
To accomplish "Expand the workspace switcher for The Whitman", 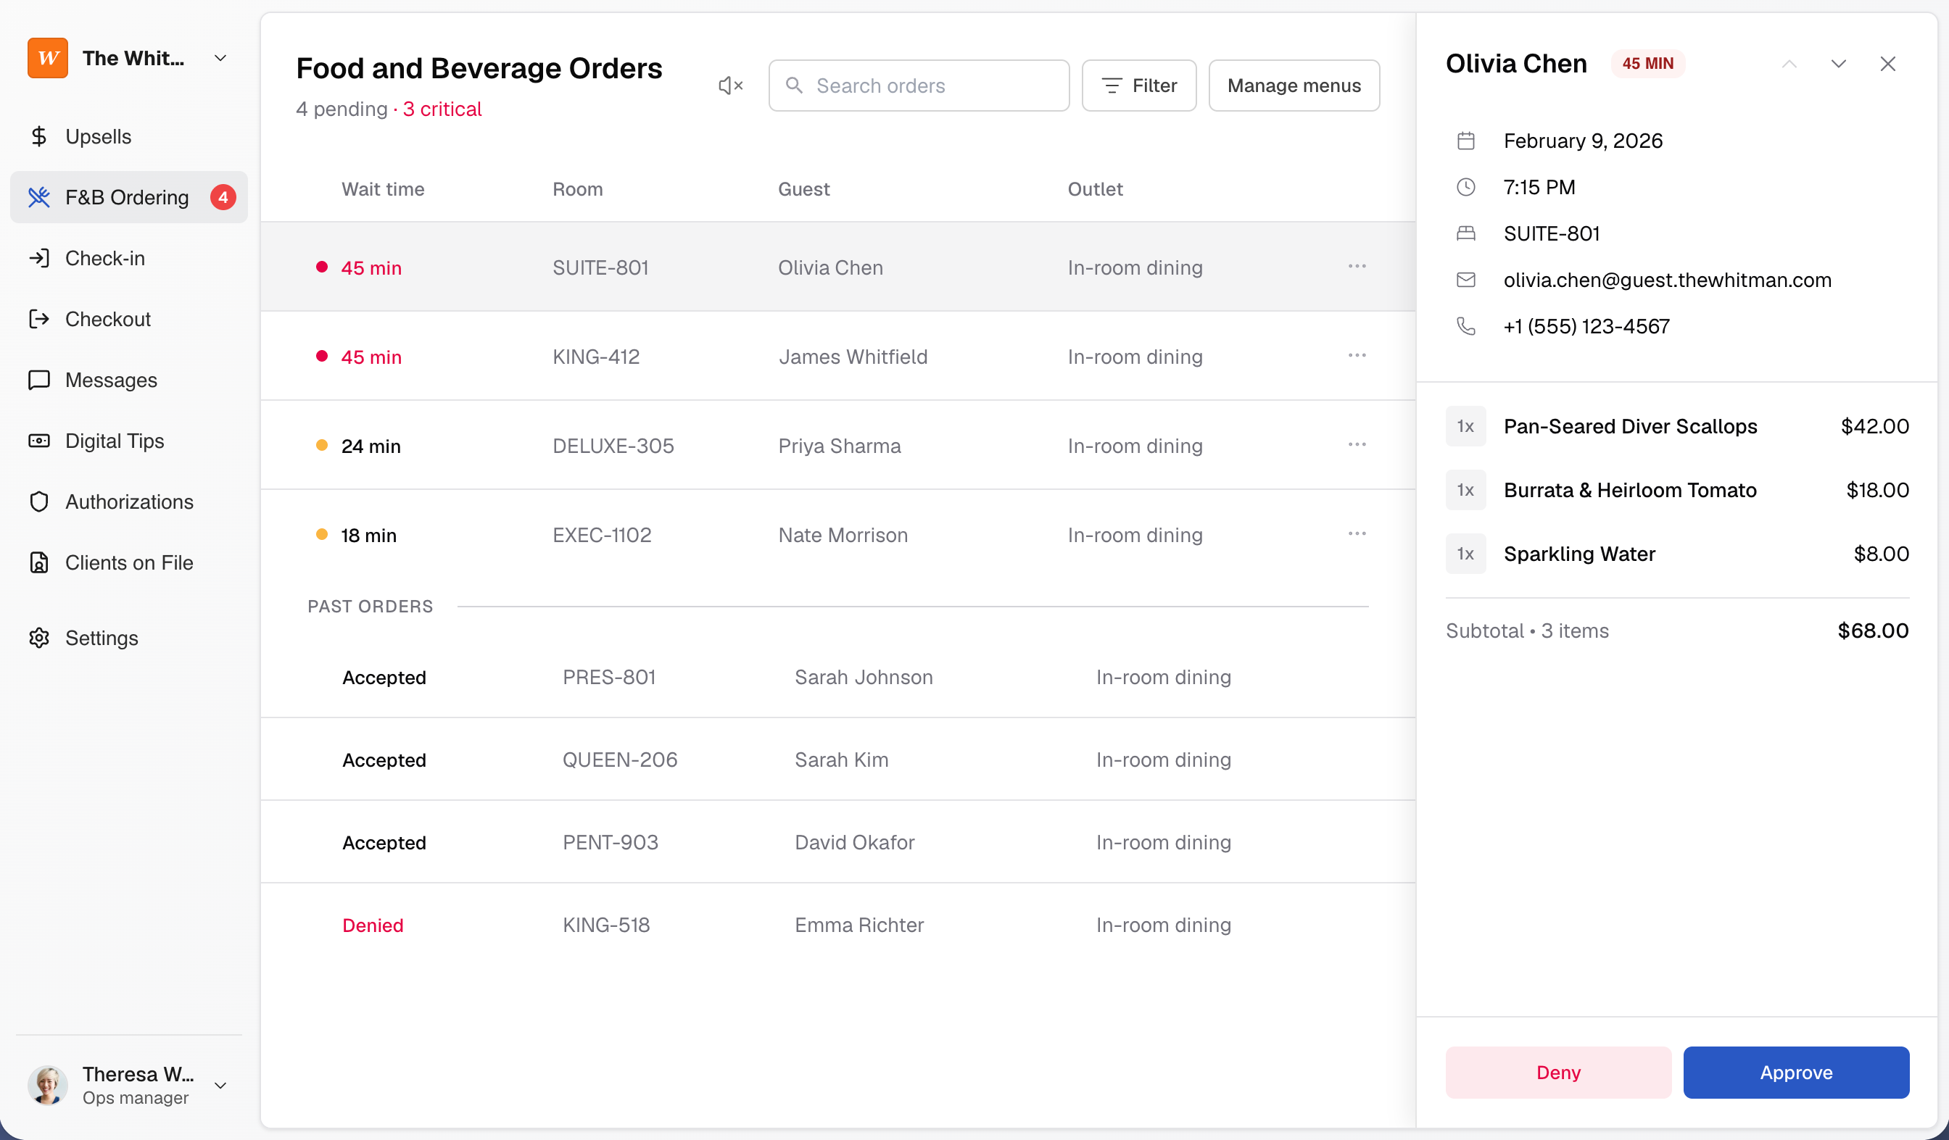I will (220, 57).
